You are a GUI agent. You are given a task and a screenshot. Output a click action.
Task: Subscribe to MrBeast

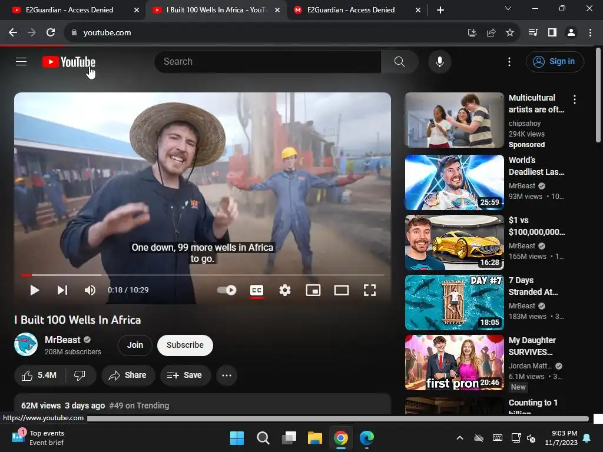click(x=185, y=345)
